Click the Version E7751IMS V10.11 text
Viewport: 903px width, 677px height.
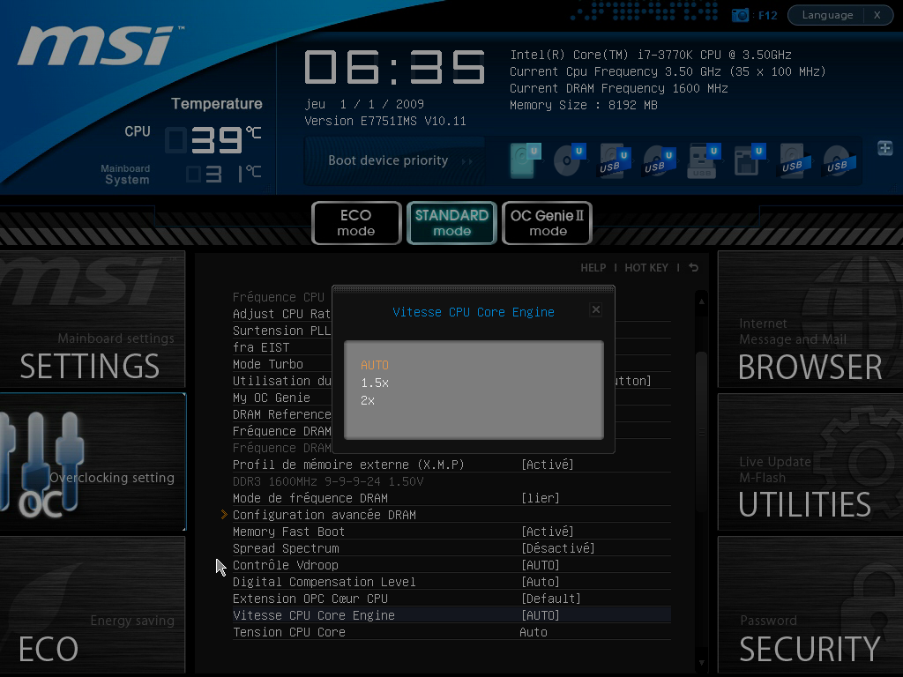tap(385, 121)
